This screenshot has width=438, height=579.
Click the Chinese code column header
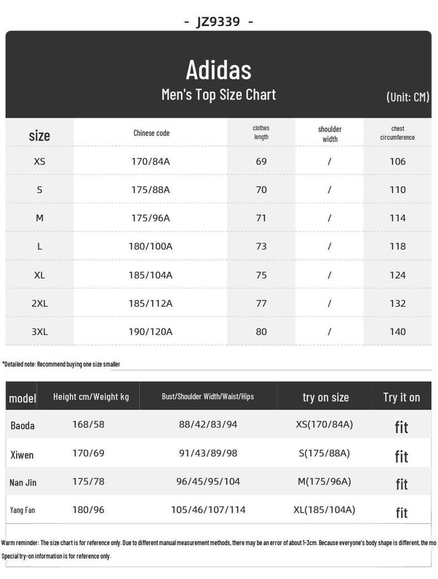click(151, 133)
